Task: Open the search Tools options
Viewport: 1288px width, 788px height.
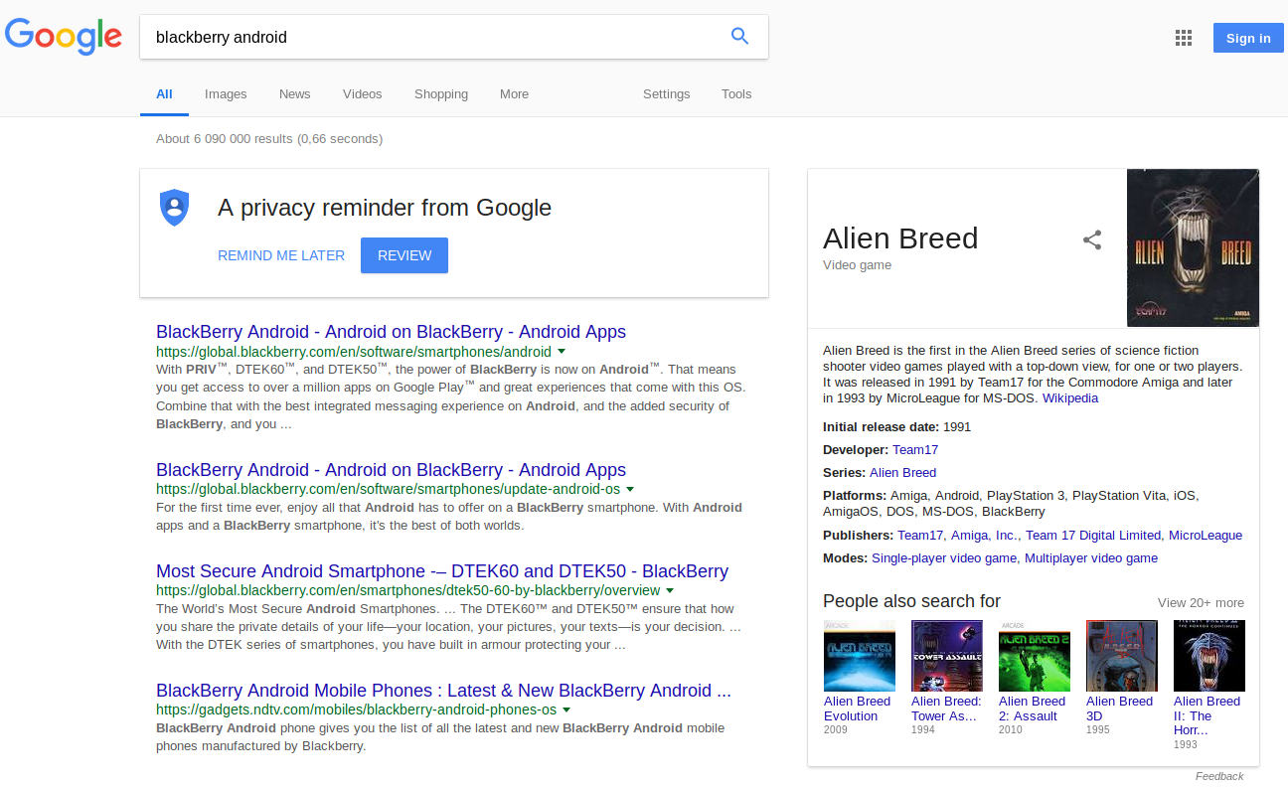Action: click(x=736, y=94)
